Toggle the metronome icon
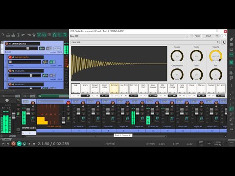 (x=34, y=35)
